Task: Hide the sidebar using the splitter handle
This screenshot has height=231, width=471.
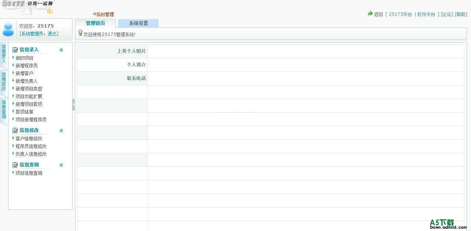Action: tap(74, 104)
